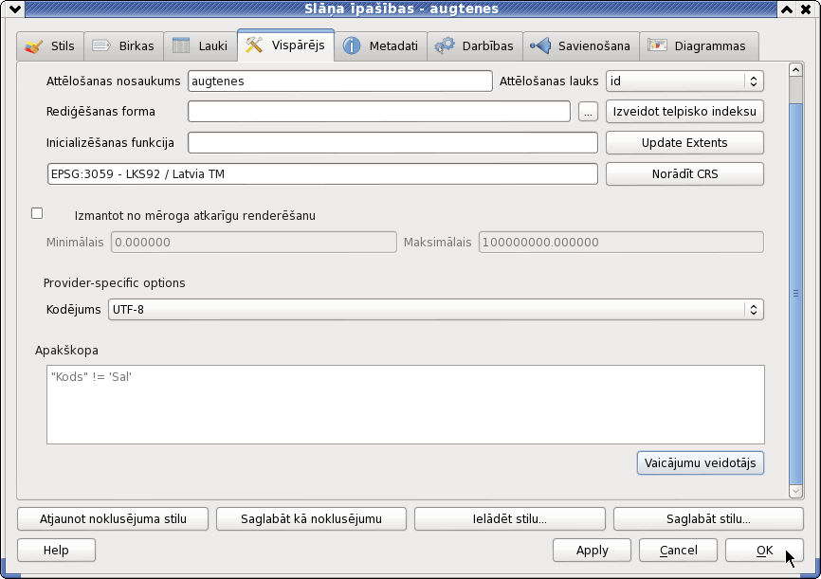Image resolution: width=821 pixels, height=579 pixels.
Task: Click the table Lauki icon
Action: point(181,46)
